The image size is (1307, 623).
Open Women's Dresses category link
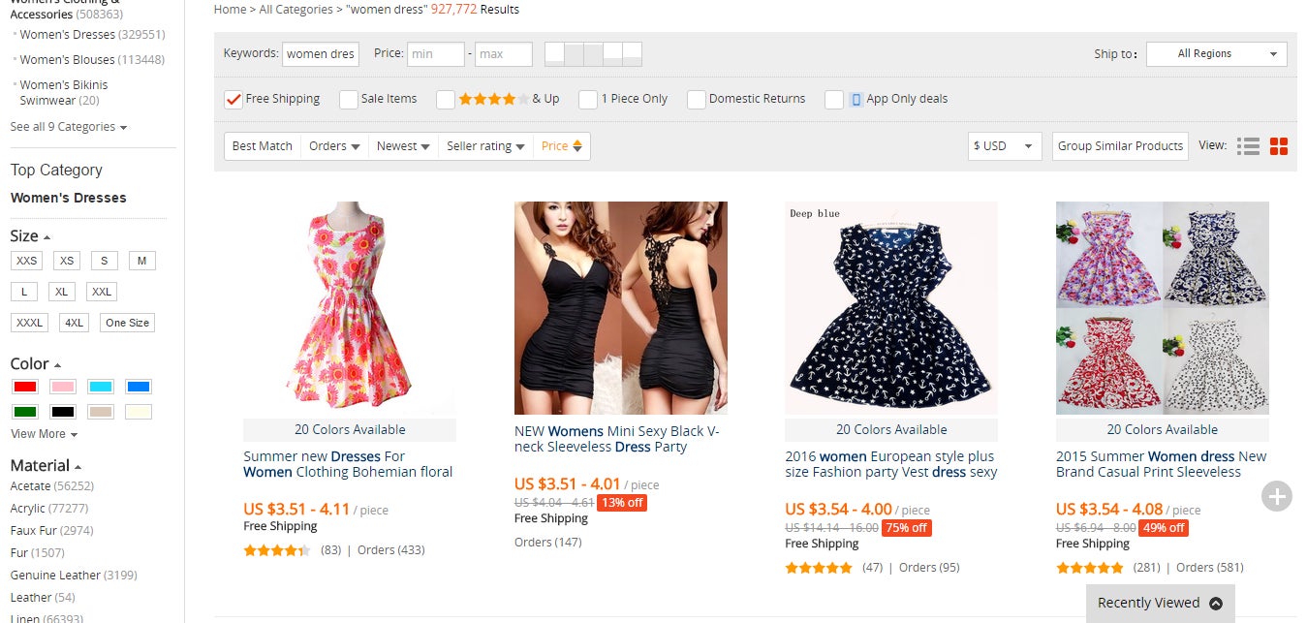68,35
